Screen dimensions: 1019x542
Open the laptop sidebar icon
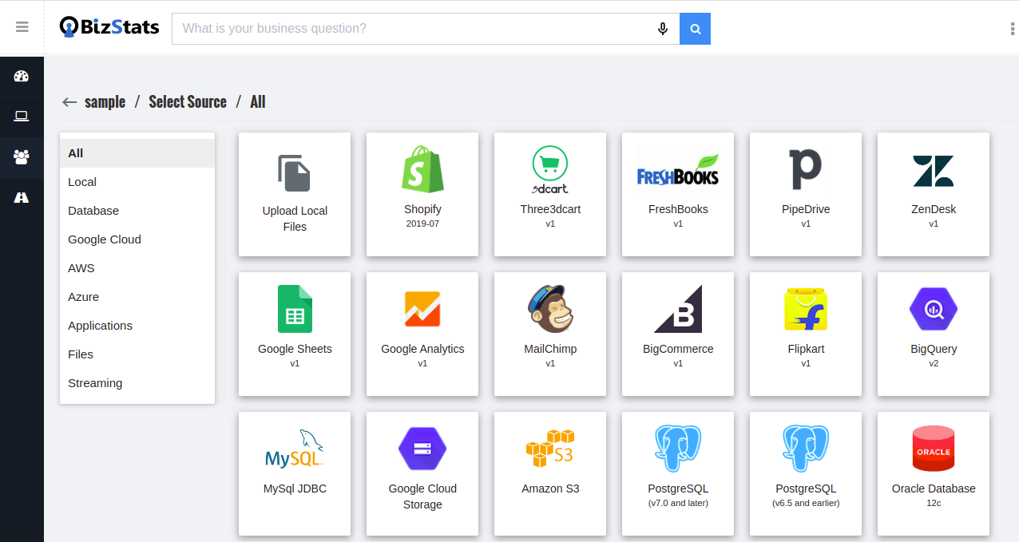pos(22,117)
